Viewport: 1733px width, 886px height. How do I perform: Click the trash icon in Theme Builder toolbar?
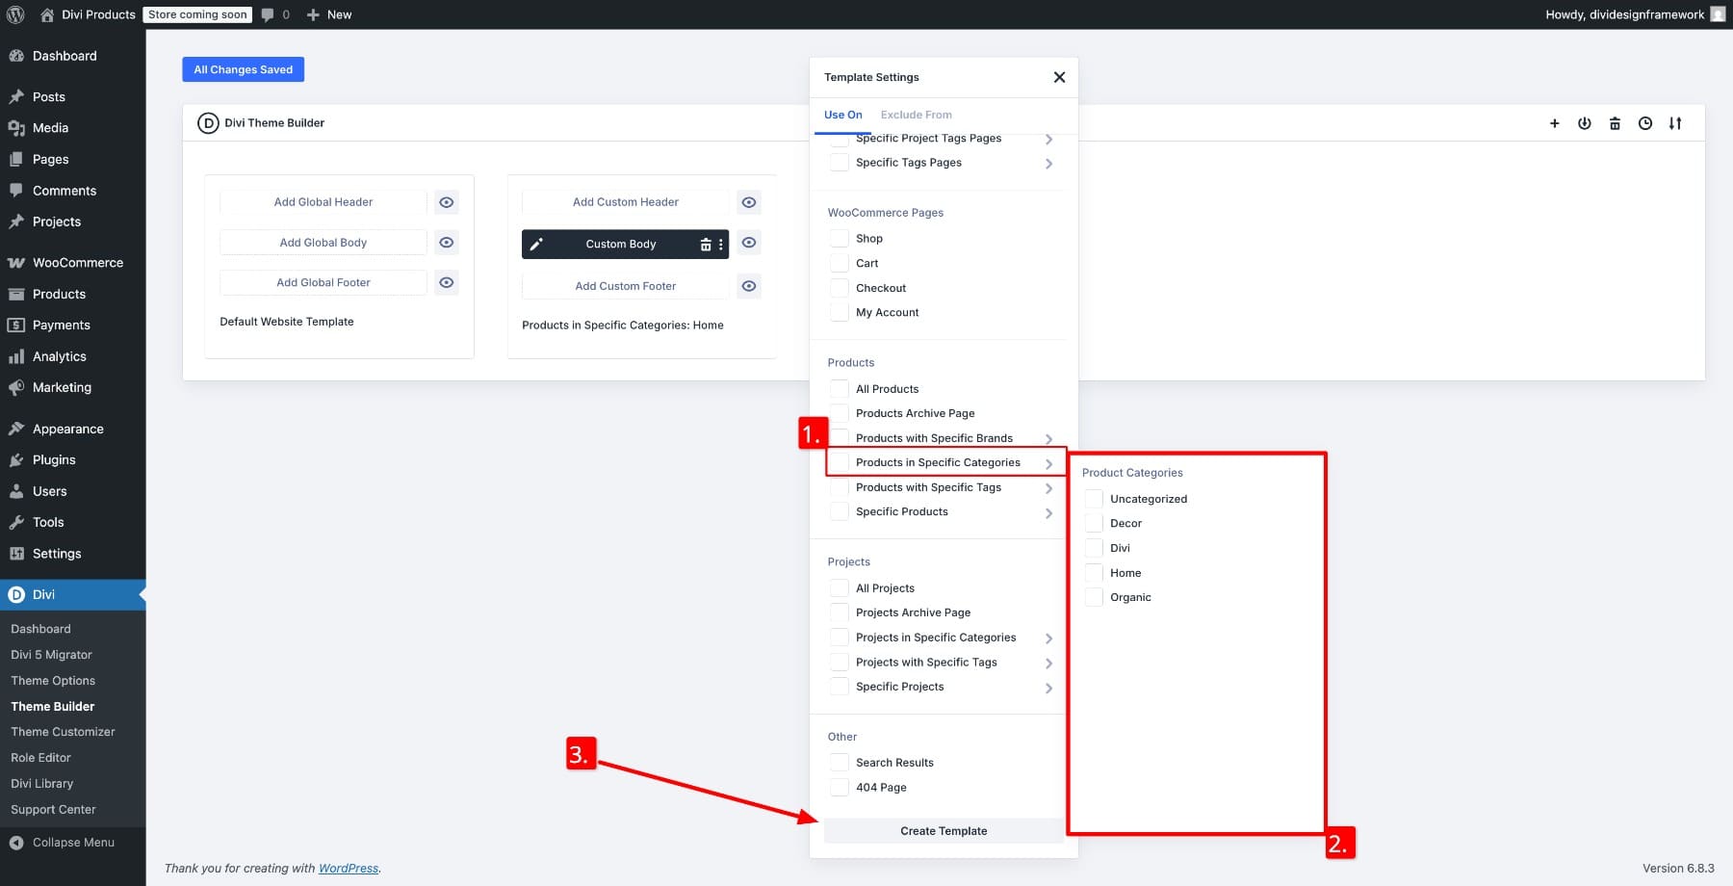[x=1615, y=123]
